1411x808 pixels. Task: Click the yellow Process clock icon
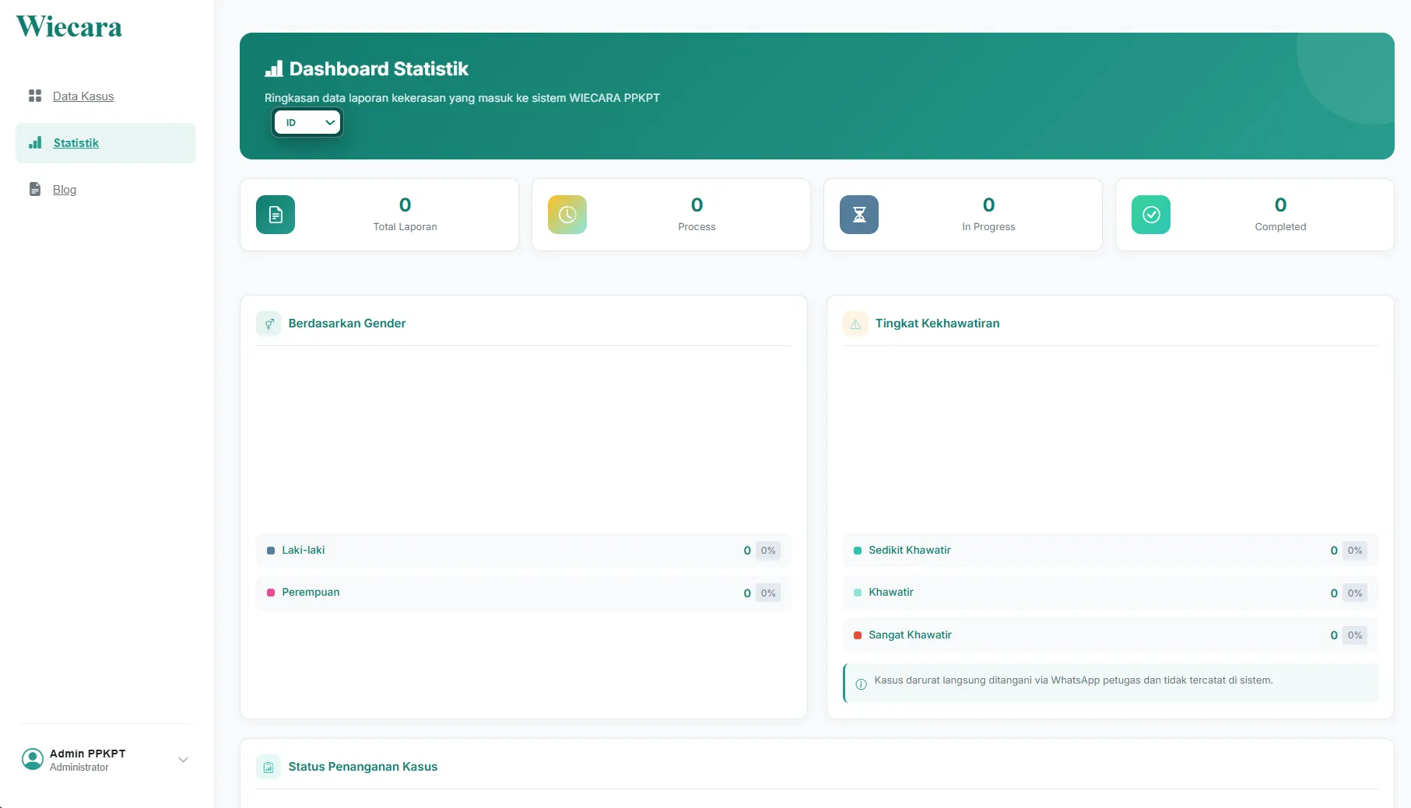tap(567, 215)
